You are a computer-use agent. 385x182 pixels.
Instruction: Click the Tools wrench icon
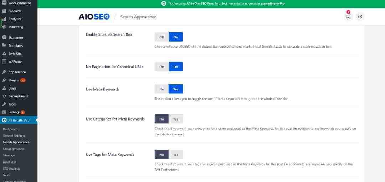coord(4,105)
